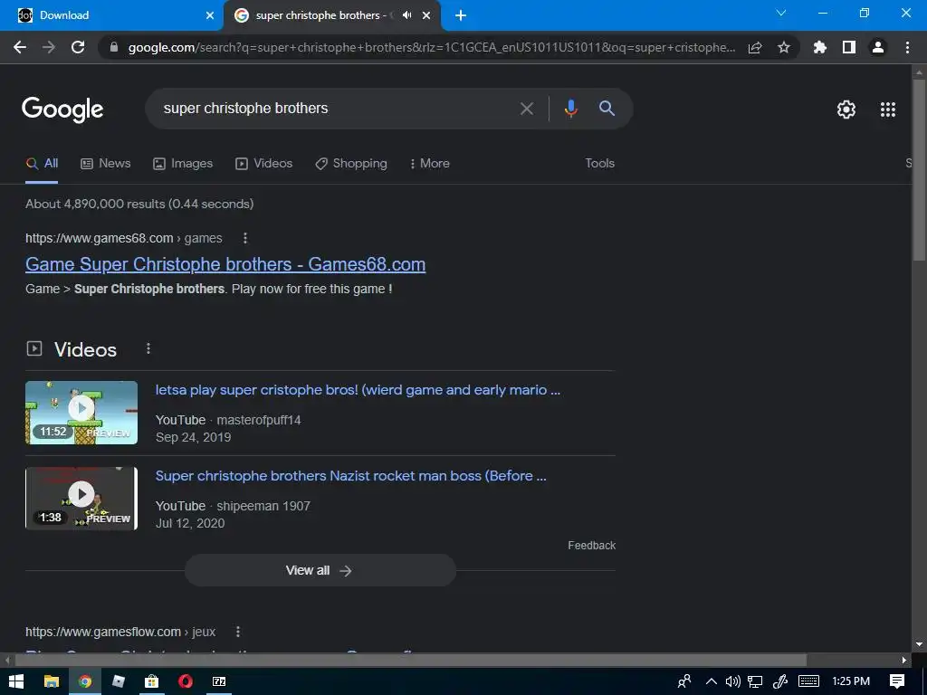Bookmark this page with star icon
The width and height of the screenshot is (927, 695).
tap(784, 47)
